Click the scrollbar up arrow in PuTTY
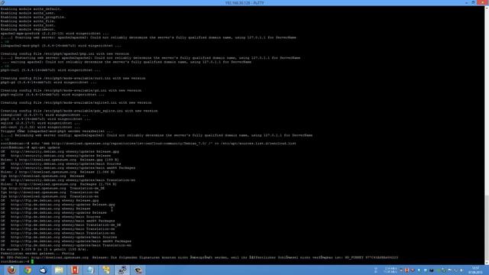489x275 pixels. [487, 8]
